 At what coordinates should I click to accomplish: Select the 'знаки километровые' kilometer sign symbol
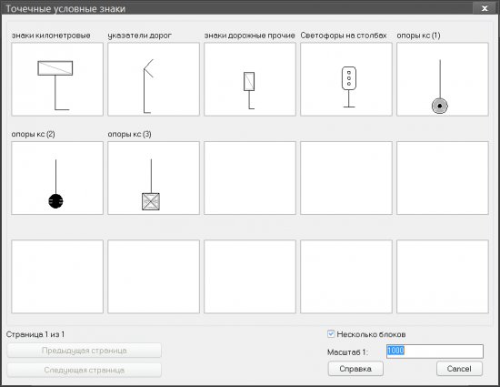click(x=57, y=79)
